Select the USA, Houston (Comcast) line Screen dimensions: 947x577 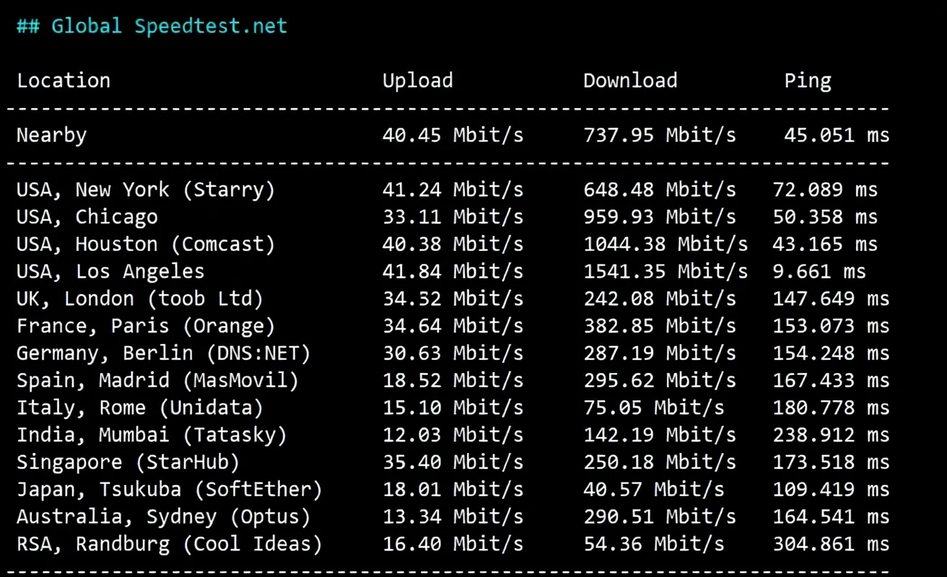(x=448, y=245)
